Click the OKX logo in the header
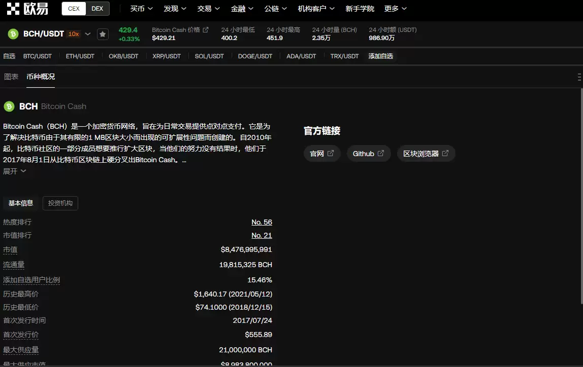The width and height of the screenshot is (583, 367). [x=27, y=8]
